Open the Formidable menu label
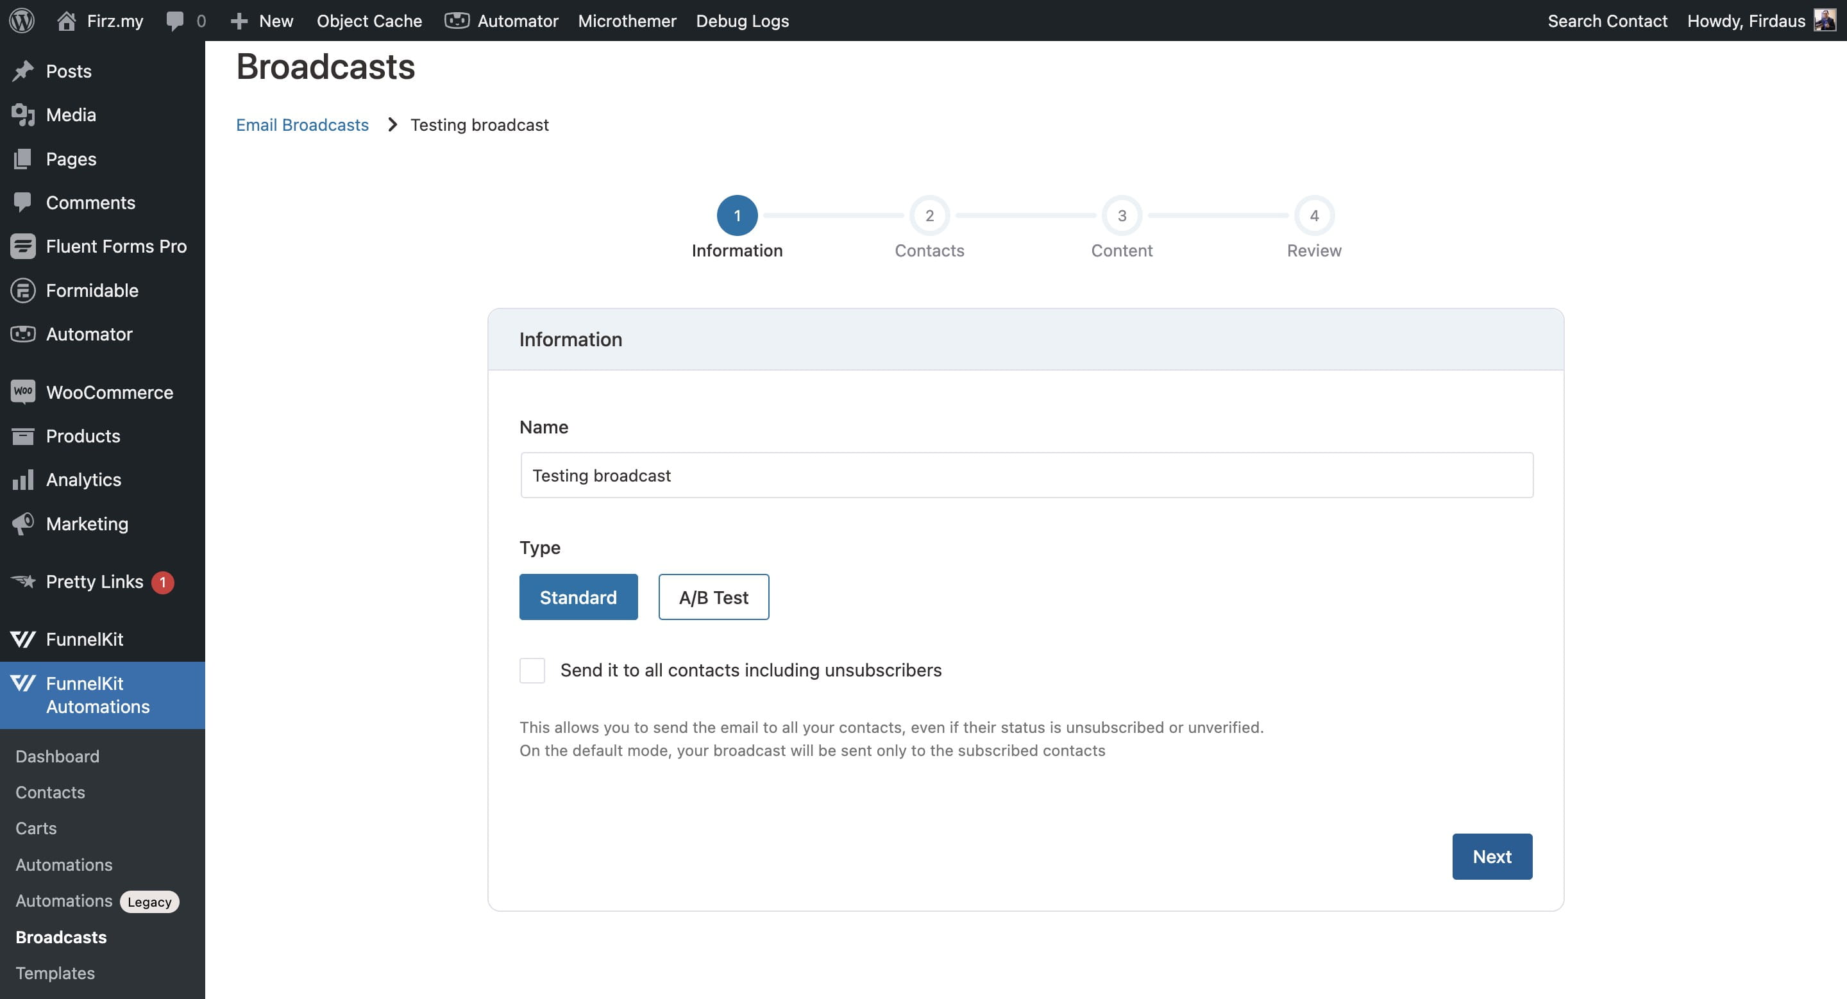1847x999 pixels. coord(92,290)
